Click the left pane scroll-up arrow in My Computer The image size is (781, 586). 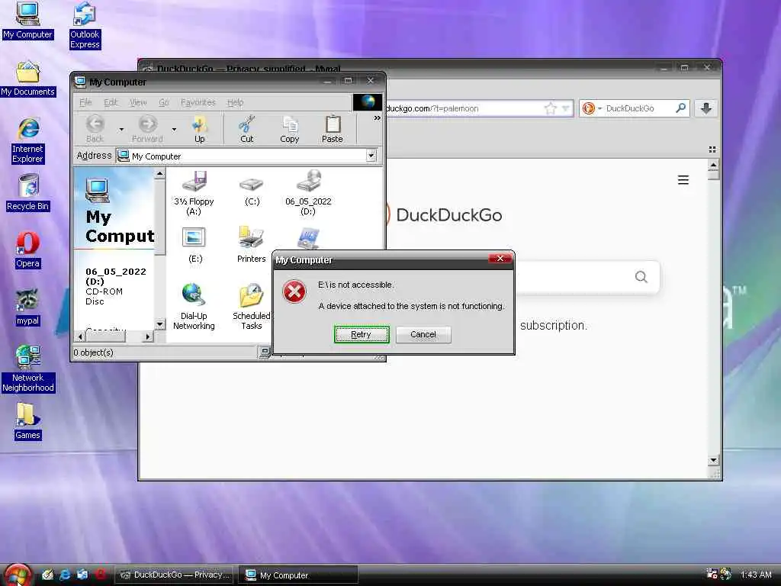(159, 173)
